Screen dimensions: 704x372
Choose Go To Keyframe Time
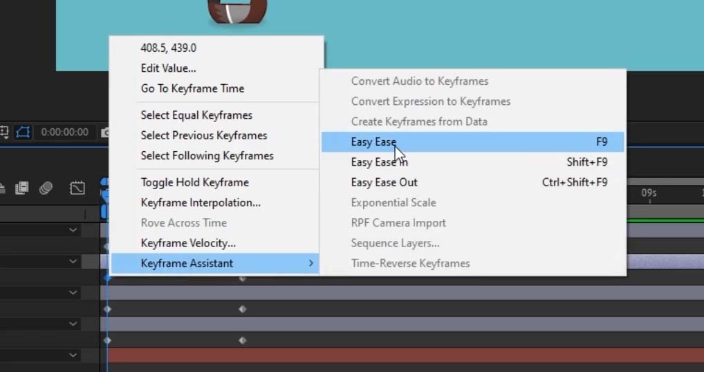point(214,88)
